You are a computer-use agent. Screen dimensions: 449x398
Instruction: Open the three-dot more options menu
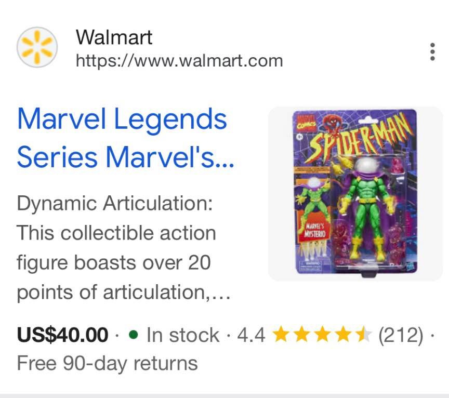click(433, 52)
